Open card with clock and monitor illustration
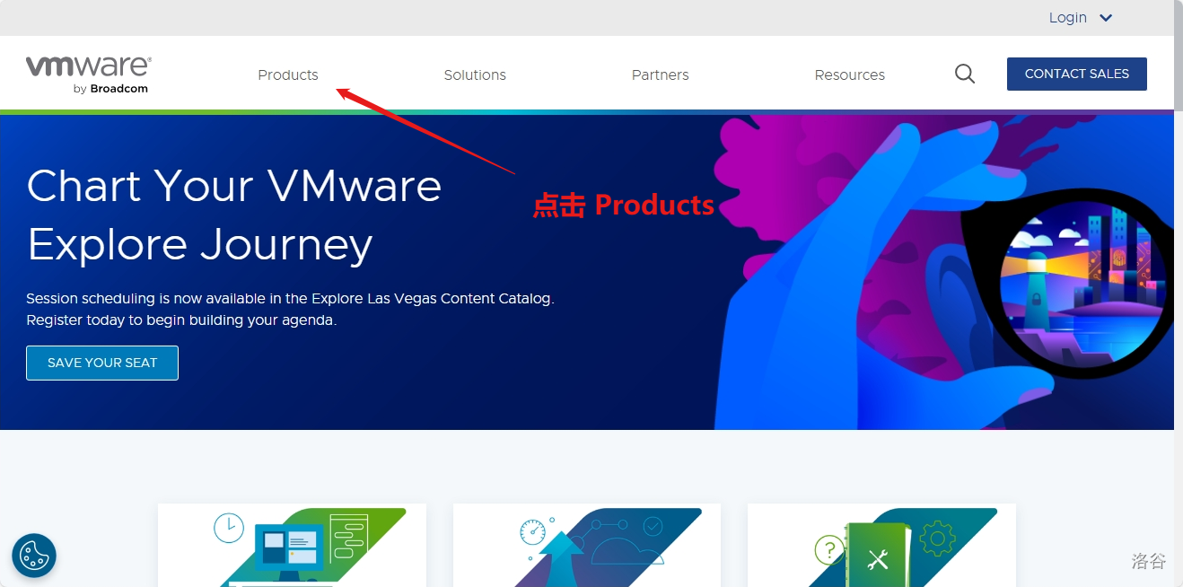This screenshot has width=1183, height=587. (x=292, y=545)
